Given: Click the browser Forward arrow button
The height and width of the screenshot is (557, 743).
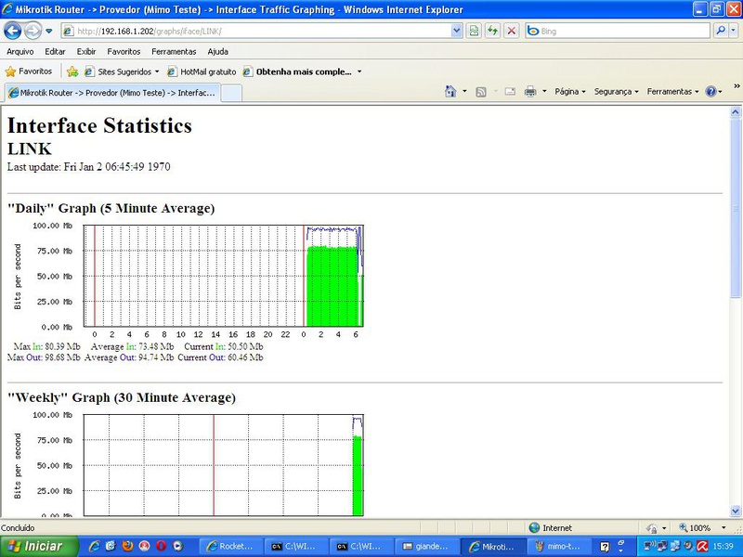Looking at the screenshot, I should point(33,32).
